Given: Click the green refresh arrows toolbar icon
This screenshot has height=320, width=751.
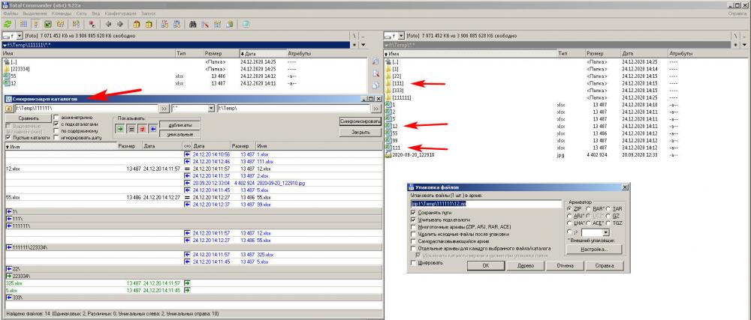Looking at the screenshot, I should coord(8,24).
